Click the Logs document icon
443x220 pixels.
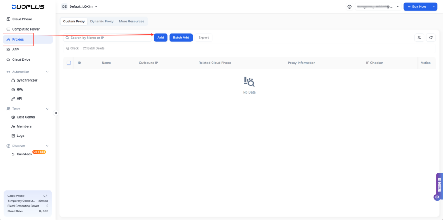13,136
